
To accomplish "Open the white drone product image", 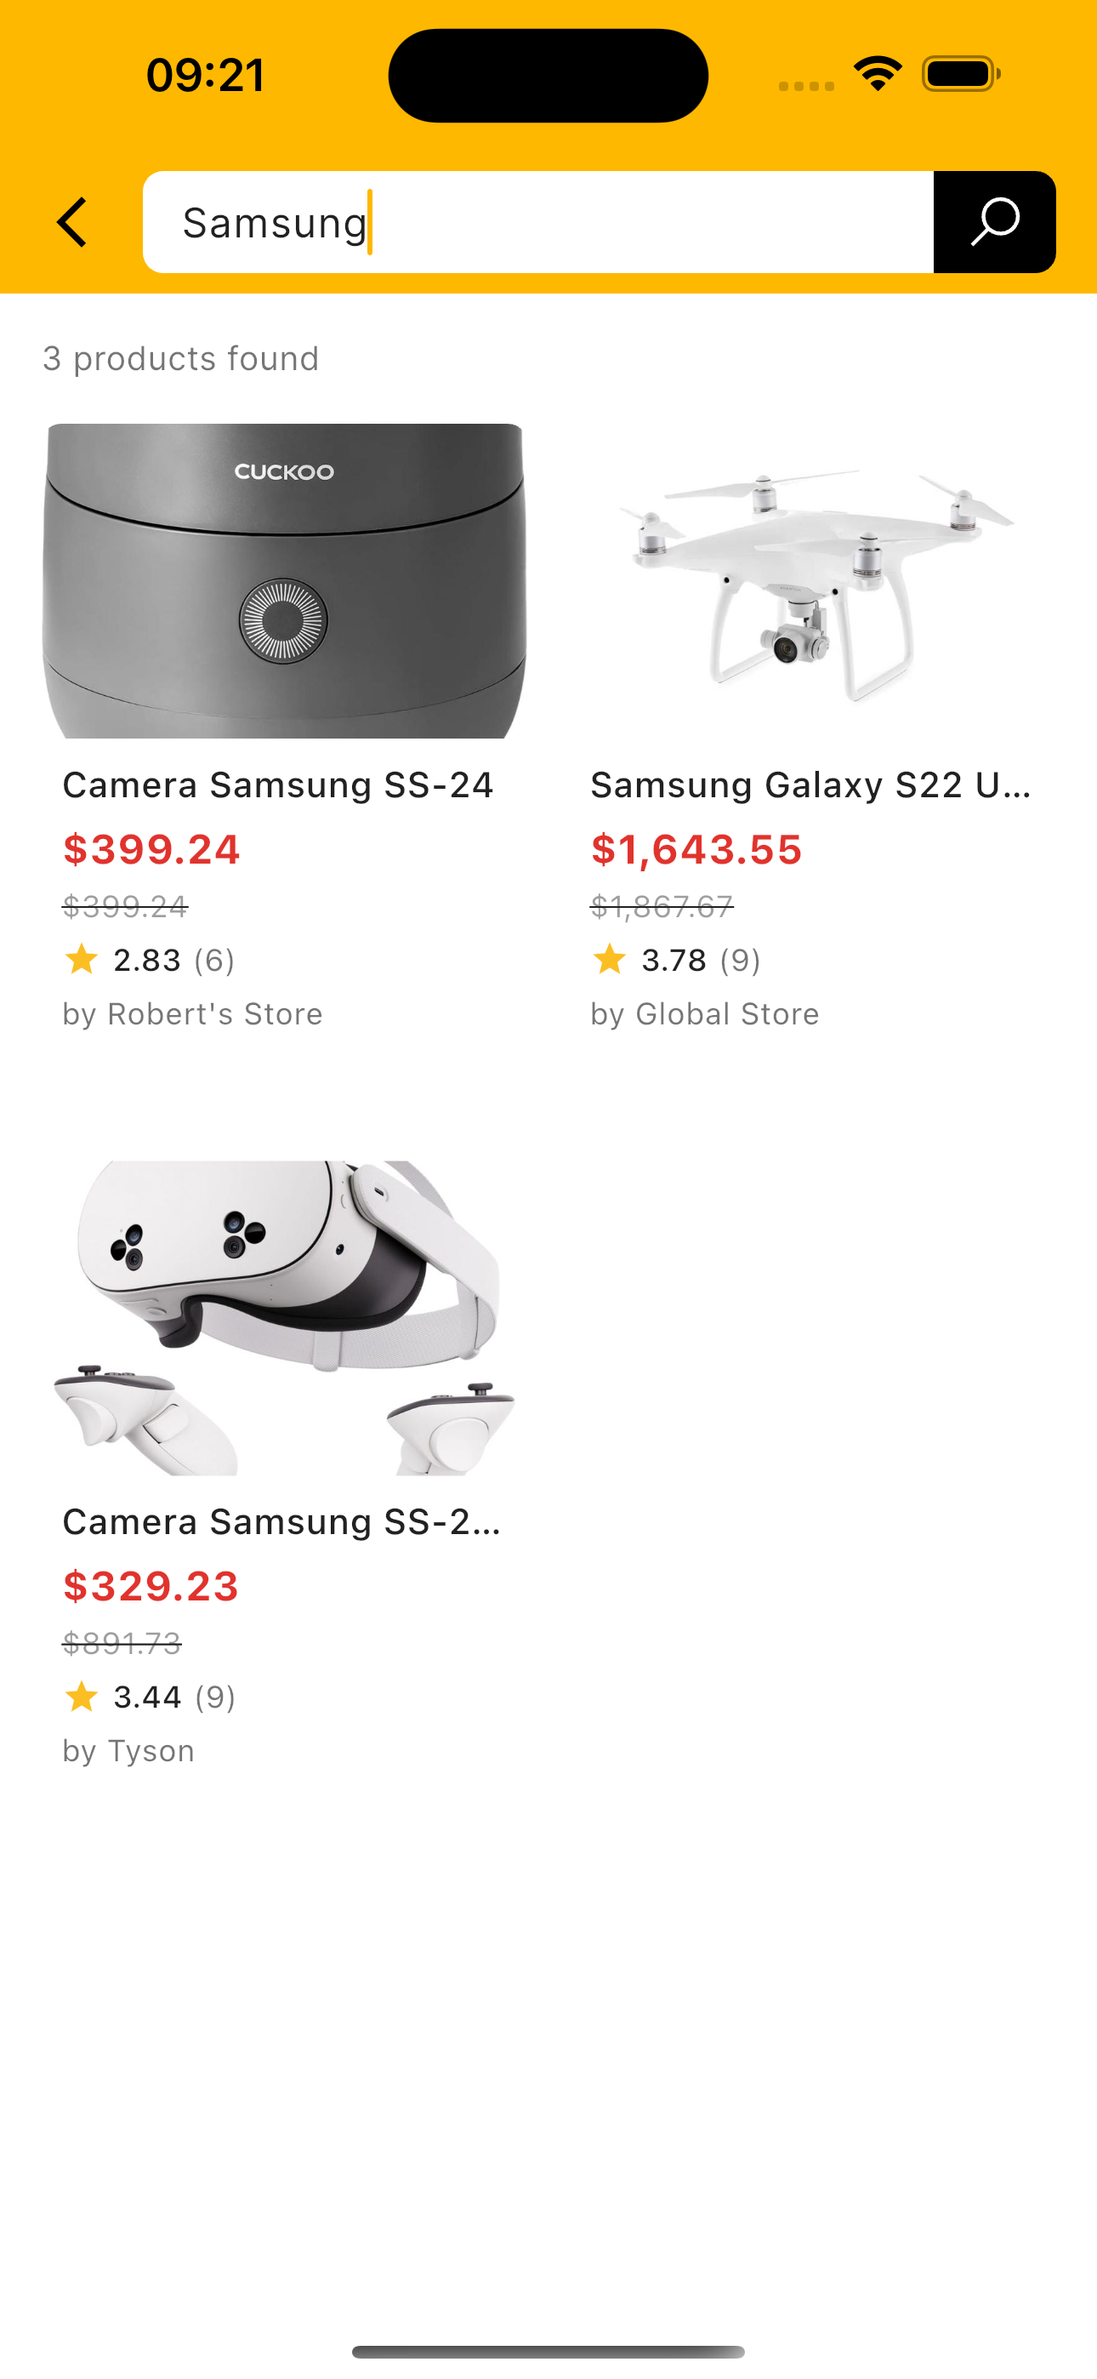I will pyautogui.click(x=813, y=581).
